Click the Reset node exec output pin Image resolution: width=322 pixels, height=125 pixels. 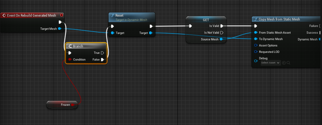151,26
